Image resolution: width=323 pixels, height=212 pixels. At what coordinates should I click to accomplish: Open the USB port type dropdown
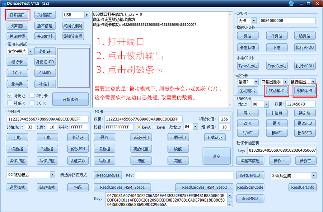86,15
